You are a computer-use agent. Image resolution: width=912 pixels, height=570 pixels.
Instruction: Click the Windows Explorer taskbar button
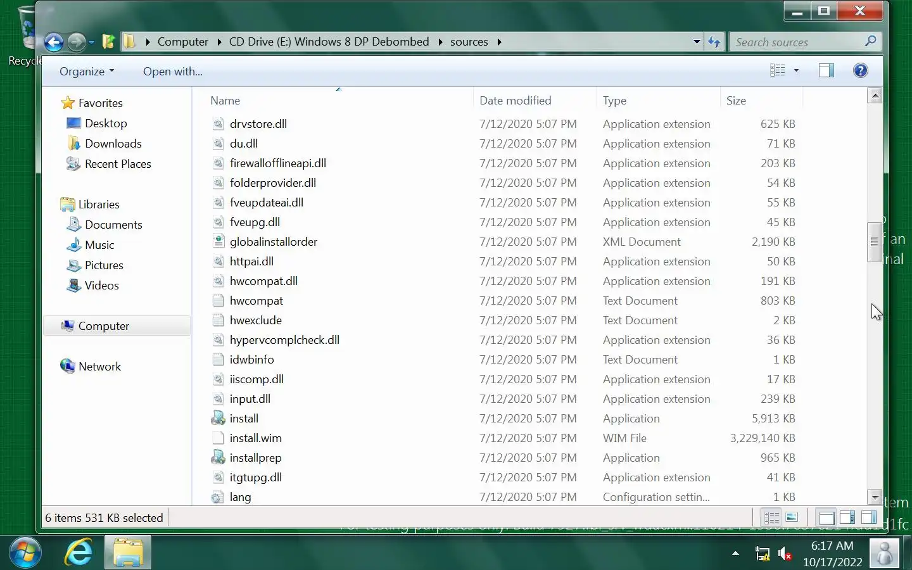tap(128, 553)
